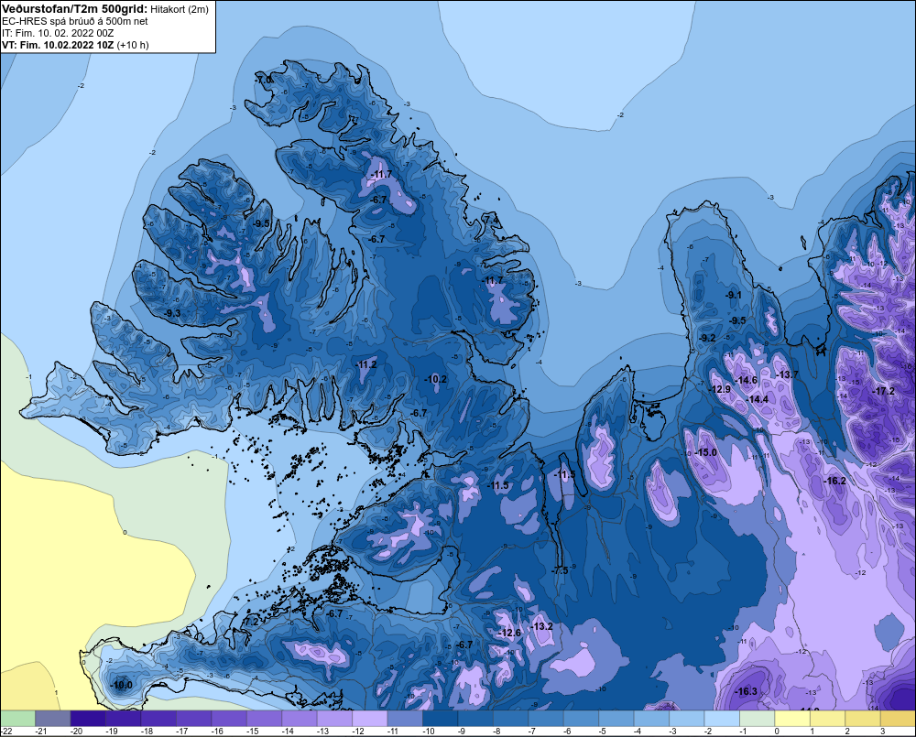Click the -16.3 temperature value
The width and height of the screenshot is (916, 737).
(x=746, y=691)
